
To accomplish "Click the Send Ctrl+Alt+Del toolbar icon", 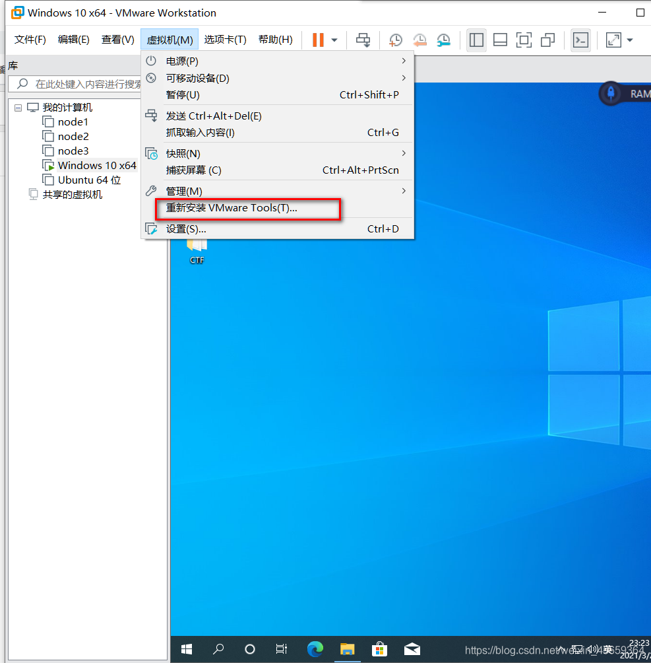I will click(x=363, y=40).
